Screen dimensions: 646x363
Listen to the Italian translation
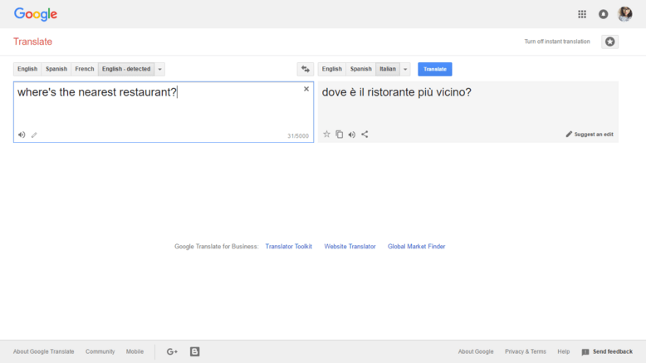pos(352,135)
